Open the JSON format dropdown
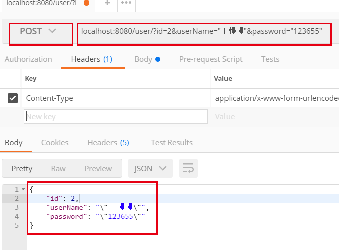Image resolution: width=339 pixels, height=250 pixels. [x=150, y=168]
